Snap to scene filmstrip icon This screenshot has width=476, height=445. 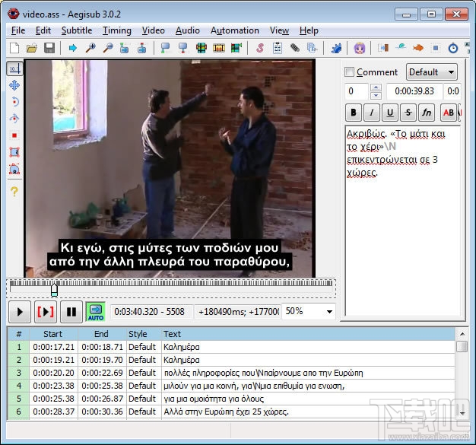click(218, 48)
